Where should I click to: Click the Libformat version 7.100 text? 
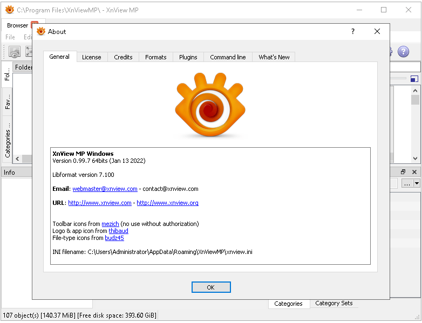84,175
